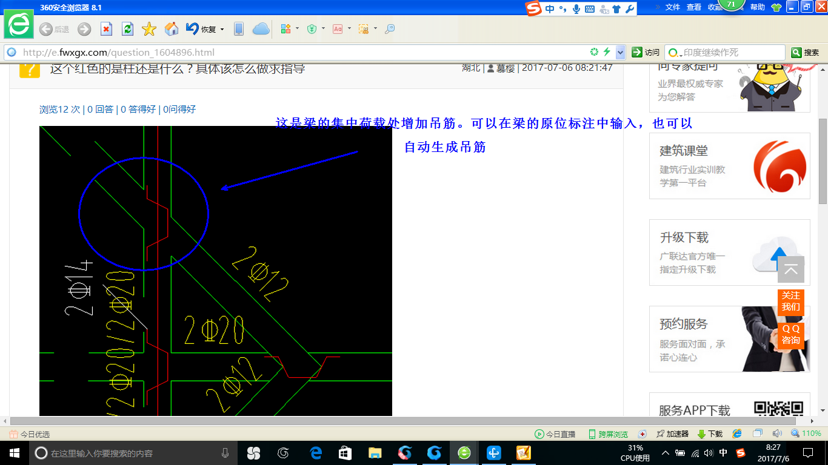Click the green circular compatibility icon in address bar
Screen dimensions: 828x465
pos(595,52)
